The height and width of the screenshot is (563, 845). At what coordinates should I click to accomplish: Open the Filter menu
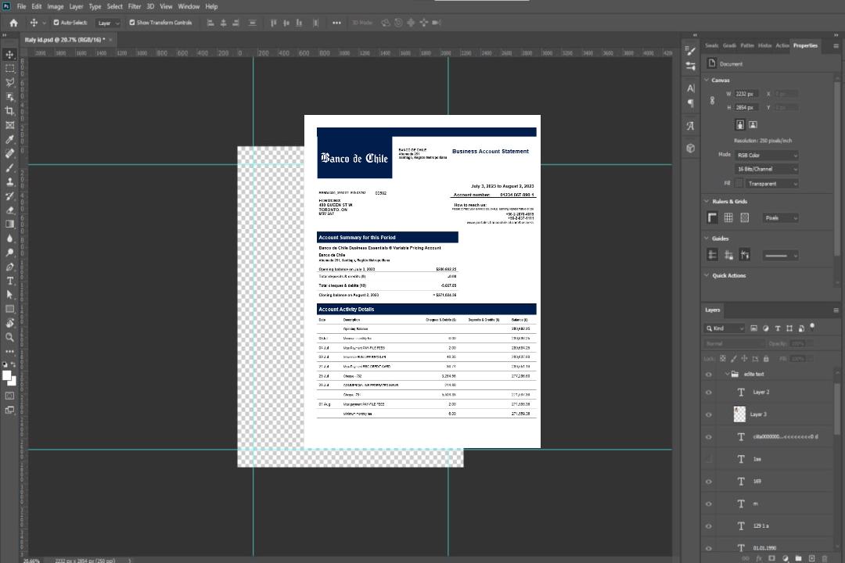135,6
